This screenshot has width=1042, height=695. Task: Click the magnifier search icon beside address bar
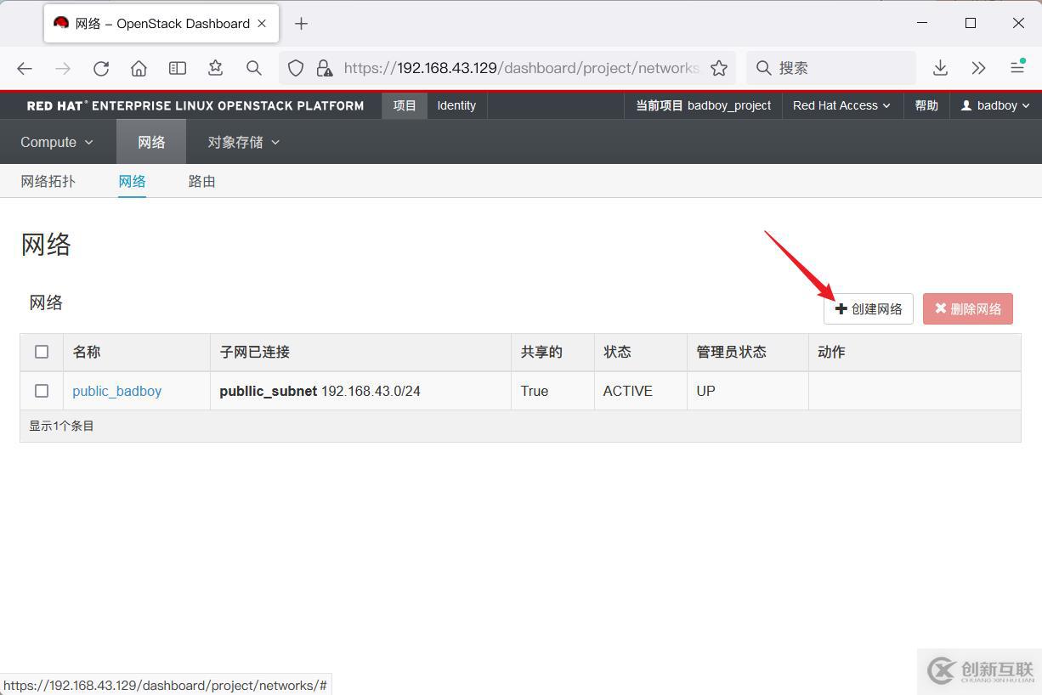[x=254, y=68]
